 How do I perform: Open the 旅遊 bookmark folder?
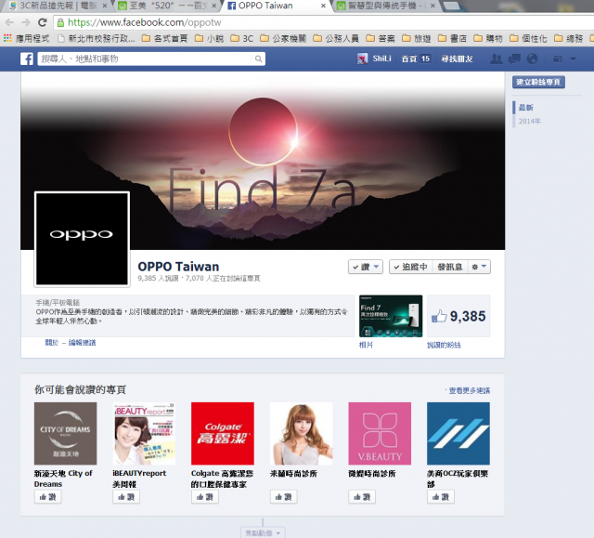point(417,38)
